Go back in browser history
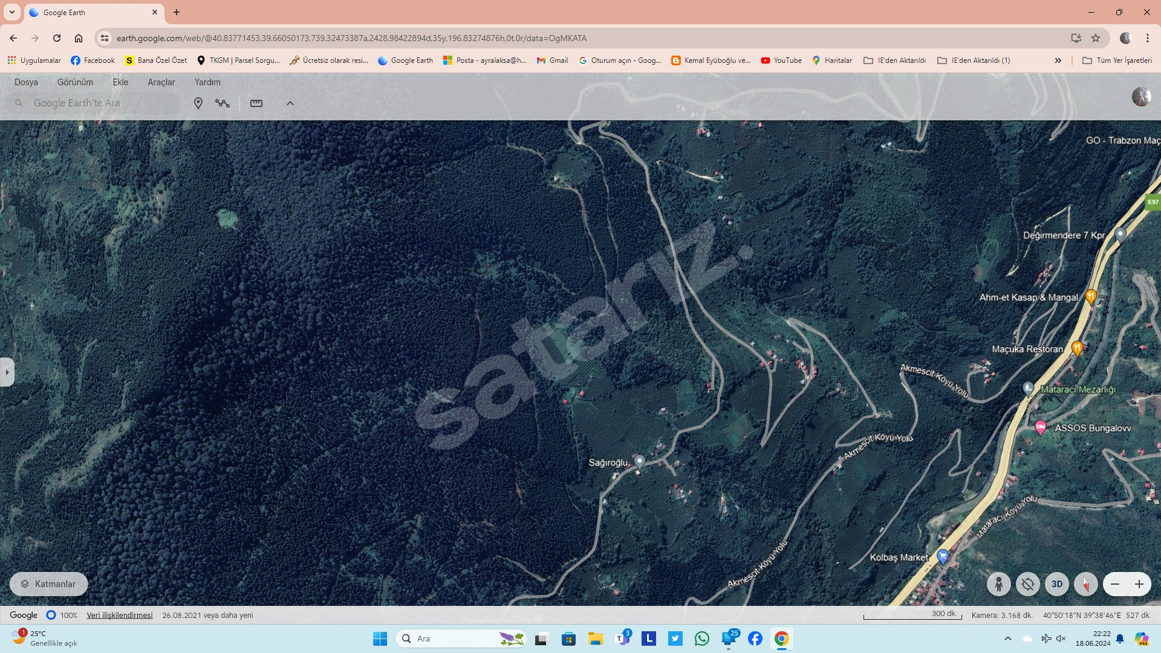 pyautogui.click(x=13, y=38)
